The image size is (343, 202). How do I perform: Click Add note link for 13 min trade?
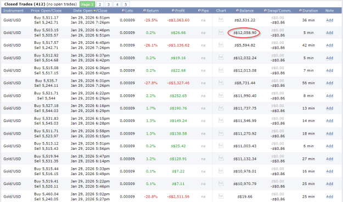click(329, 108)
